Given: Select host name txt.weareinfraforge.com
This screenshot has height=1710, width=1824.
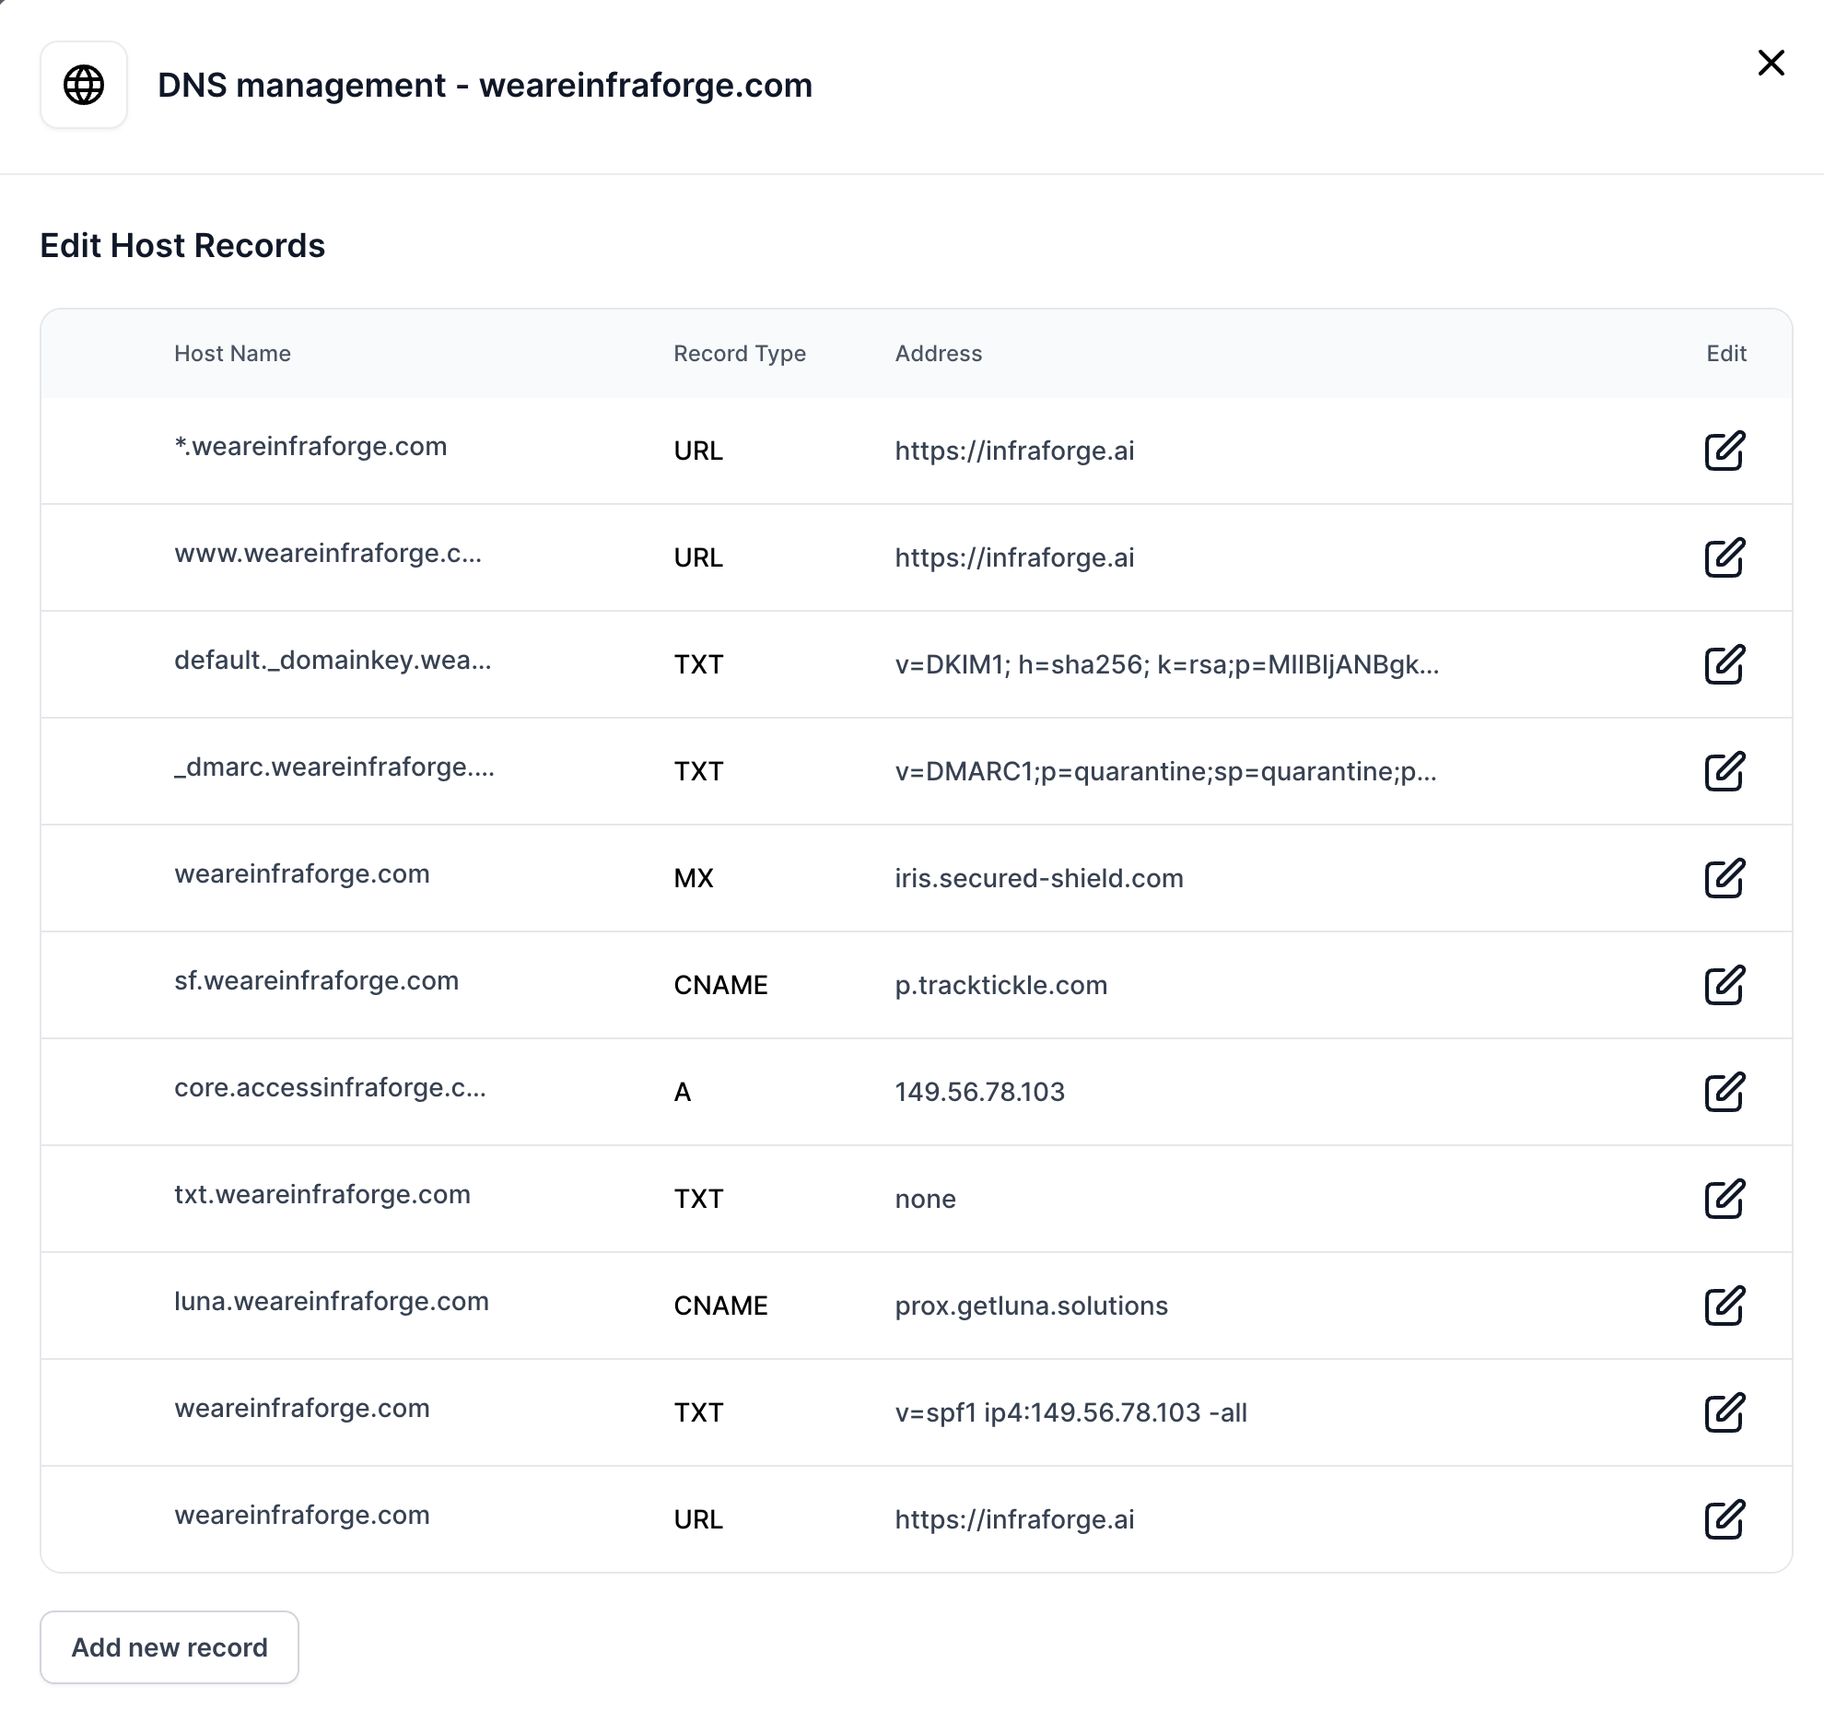Looking at the screenshot, I should point(322,1194).
